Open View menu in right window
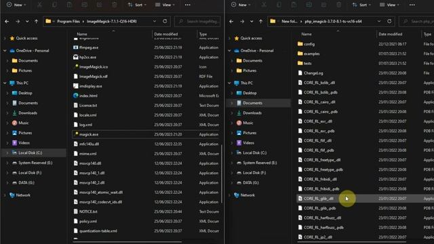Image resolution: width=434 pixels, height=244 pixels. [x=389, y=5]
